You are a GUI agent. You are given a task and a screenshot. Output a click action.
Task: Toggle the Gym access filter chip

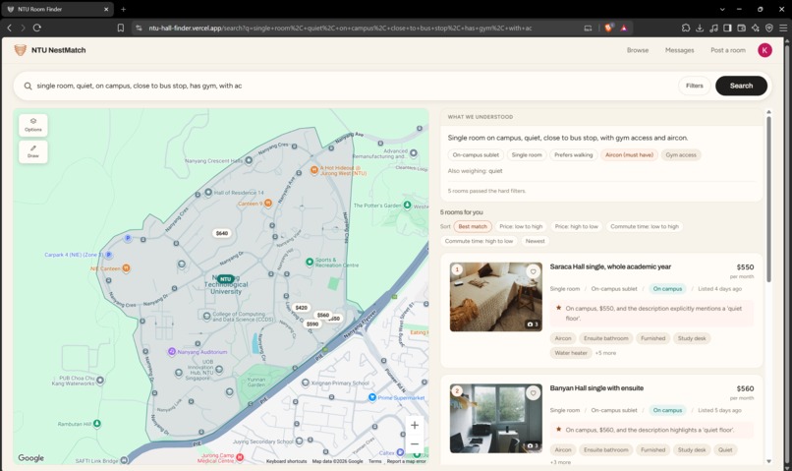(x=681, y=155)
